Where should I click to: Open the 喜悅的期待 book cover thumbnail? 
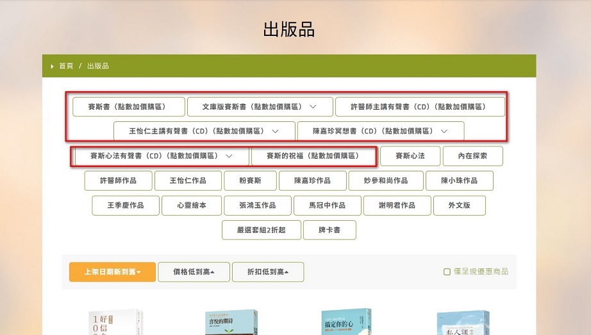231,322
